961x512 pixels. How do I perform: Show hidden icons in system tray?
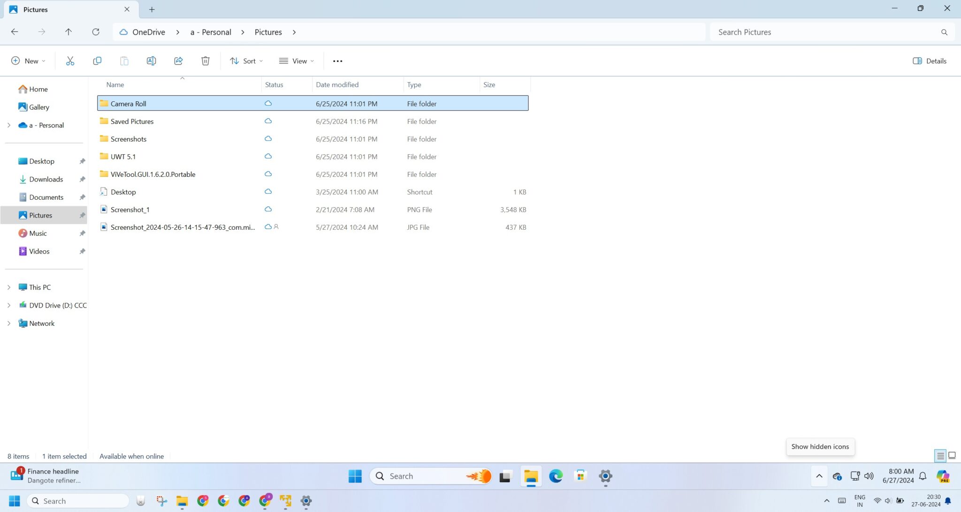819,476
